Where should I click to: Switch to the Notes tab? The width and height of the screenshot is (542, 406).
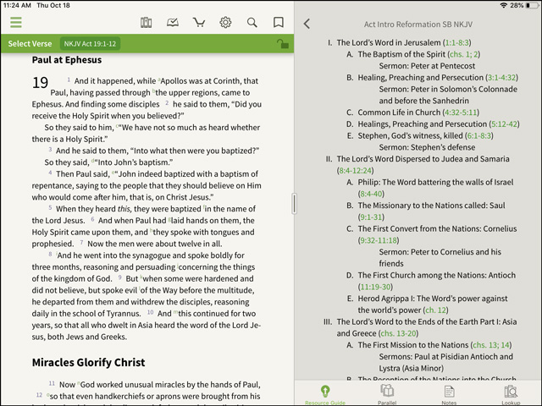(x=449, y=395)
